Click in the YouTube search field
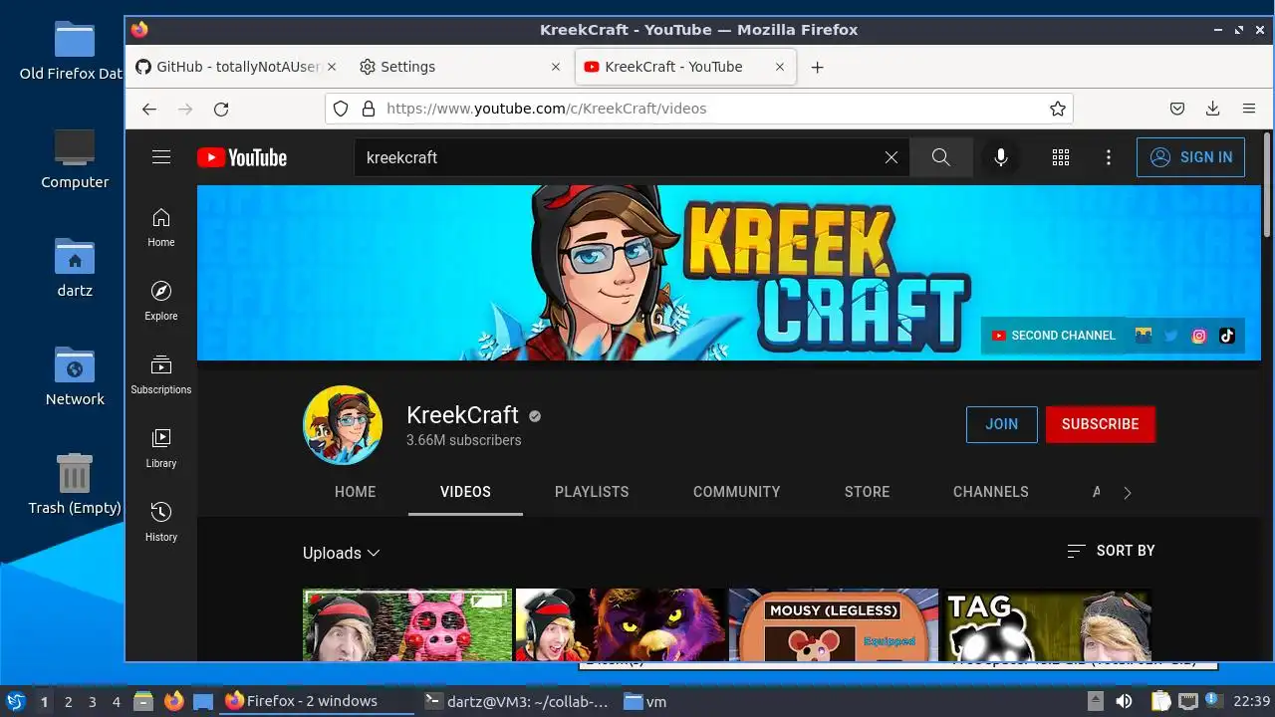 618,157
